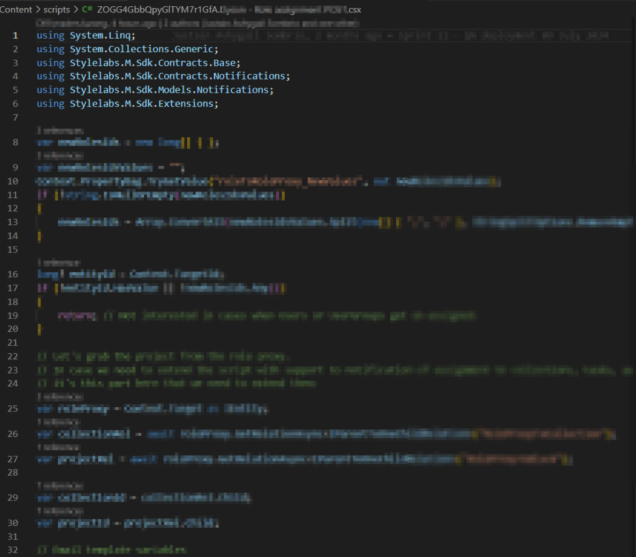Click line number 1 in gutter
Viewport: 636px width, 557px height.
pyautogui.click(x=16, y=35)
